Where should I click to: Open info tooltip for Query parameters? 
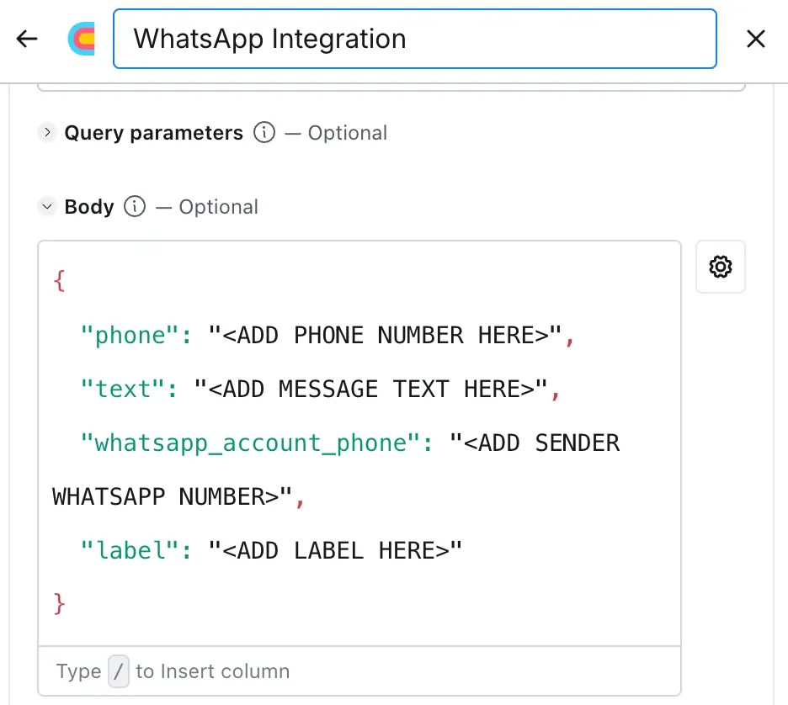tap(264, 133)
